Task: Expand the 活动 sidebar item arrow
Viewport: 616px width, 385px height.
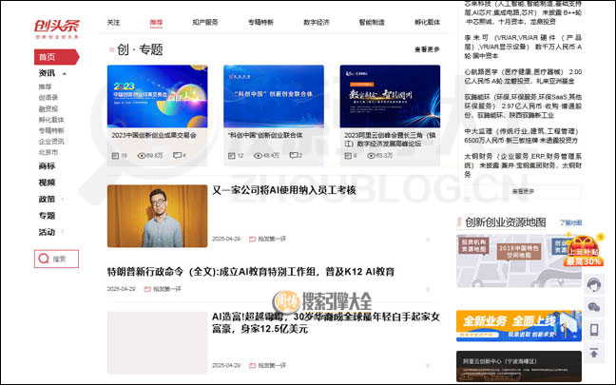Action: coord(63,232)
